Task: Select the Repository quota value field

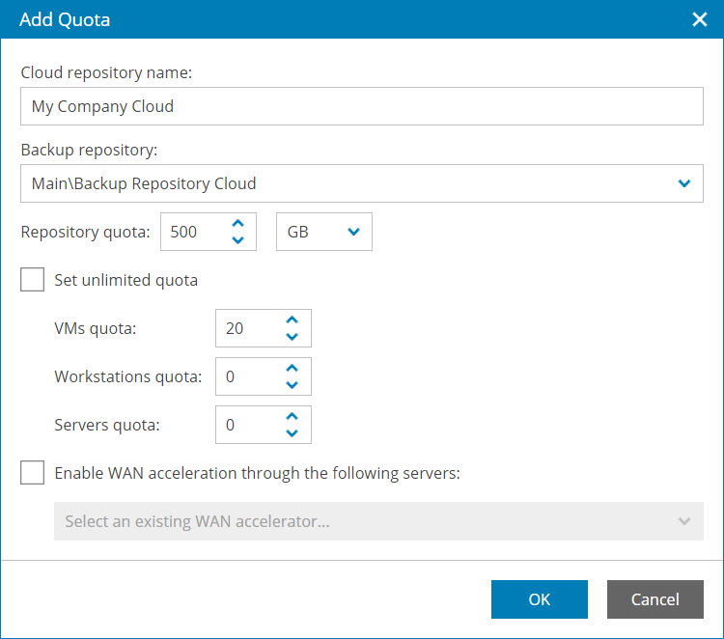Action: (197, 232)
